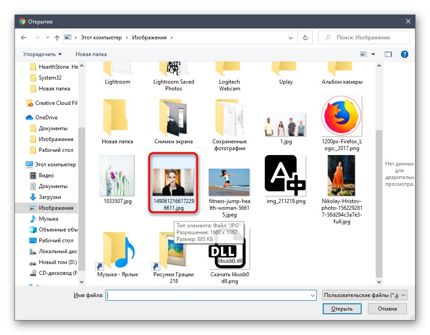Toggle the preview pane icon
Viewport: 430px width, 335px height.
[388, 54]
